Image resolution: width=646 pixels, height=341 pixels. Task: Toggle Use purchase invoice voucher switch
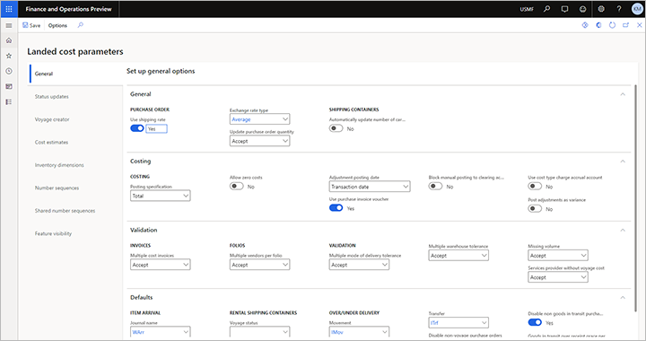336,208
